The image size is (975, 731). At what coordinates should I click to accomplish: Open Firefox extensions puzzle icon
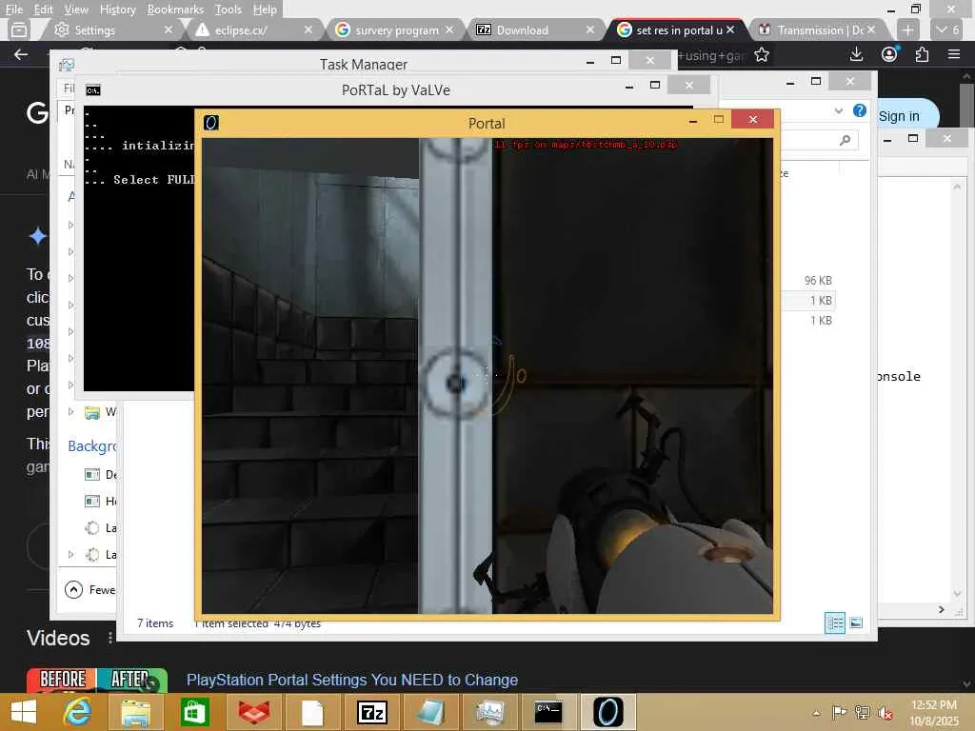(x=922, y=54)
